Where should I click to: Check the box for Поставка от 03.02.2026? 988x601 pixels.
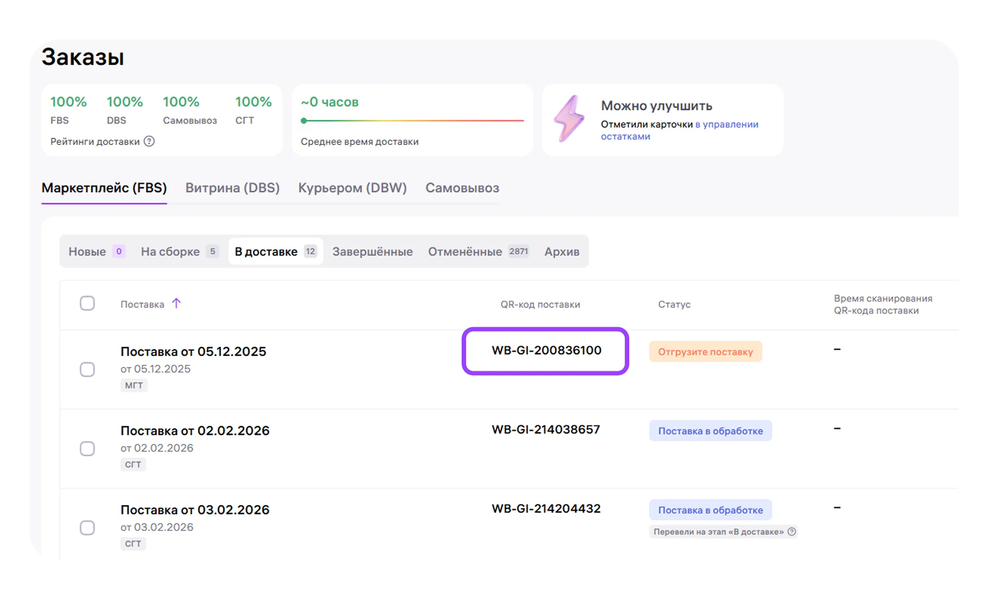coord(87,528)
